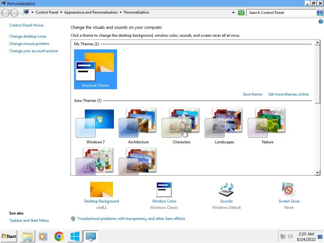
Task: Click Personalization window title icon
Action: [x=3, y=3]
